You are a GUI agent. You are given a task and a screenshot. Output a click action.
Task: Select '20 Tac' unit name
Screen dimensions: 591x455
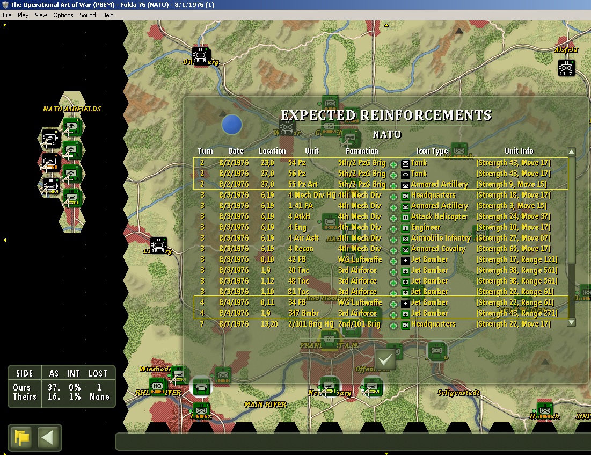pyautogui.click(x=298, y=271)
